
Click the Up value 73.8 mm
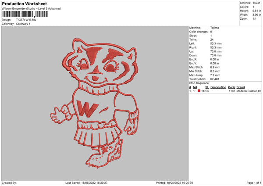click(x=216, y=51)
